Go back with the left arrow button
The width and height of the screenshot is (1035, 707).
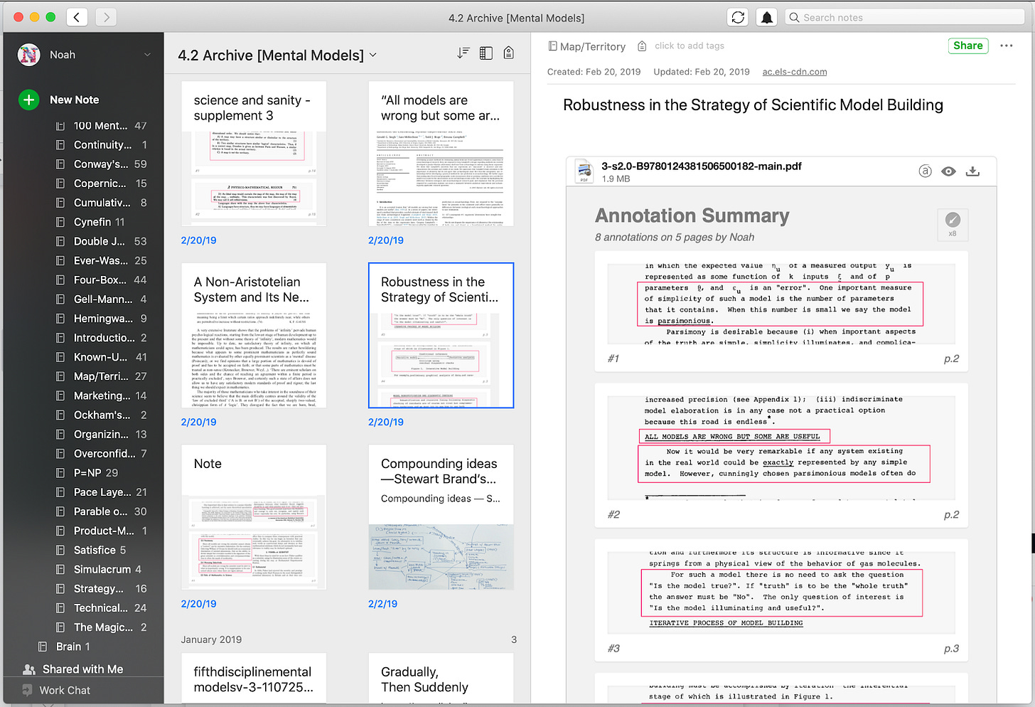pyautogui.click(x=77, y=17)
